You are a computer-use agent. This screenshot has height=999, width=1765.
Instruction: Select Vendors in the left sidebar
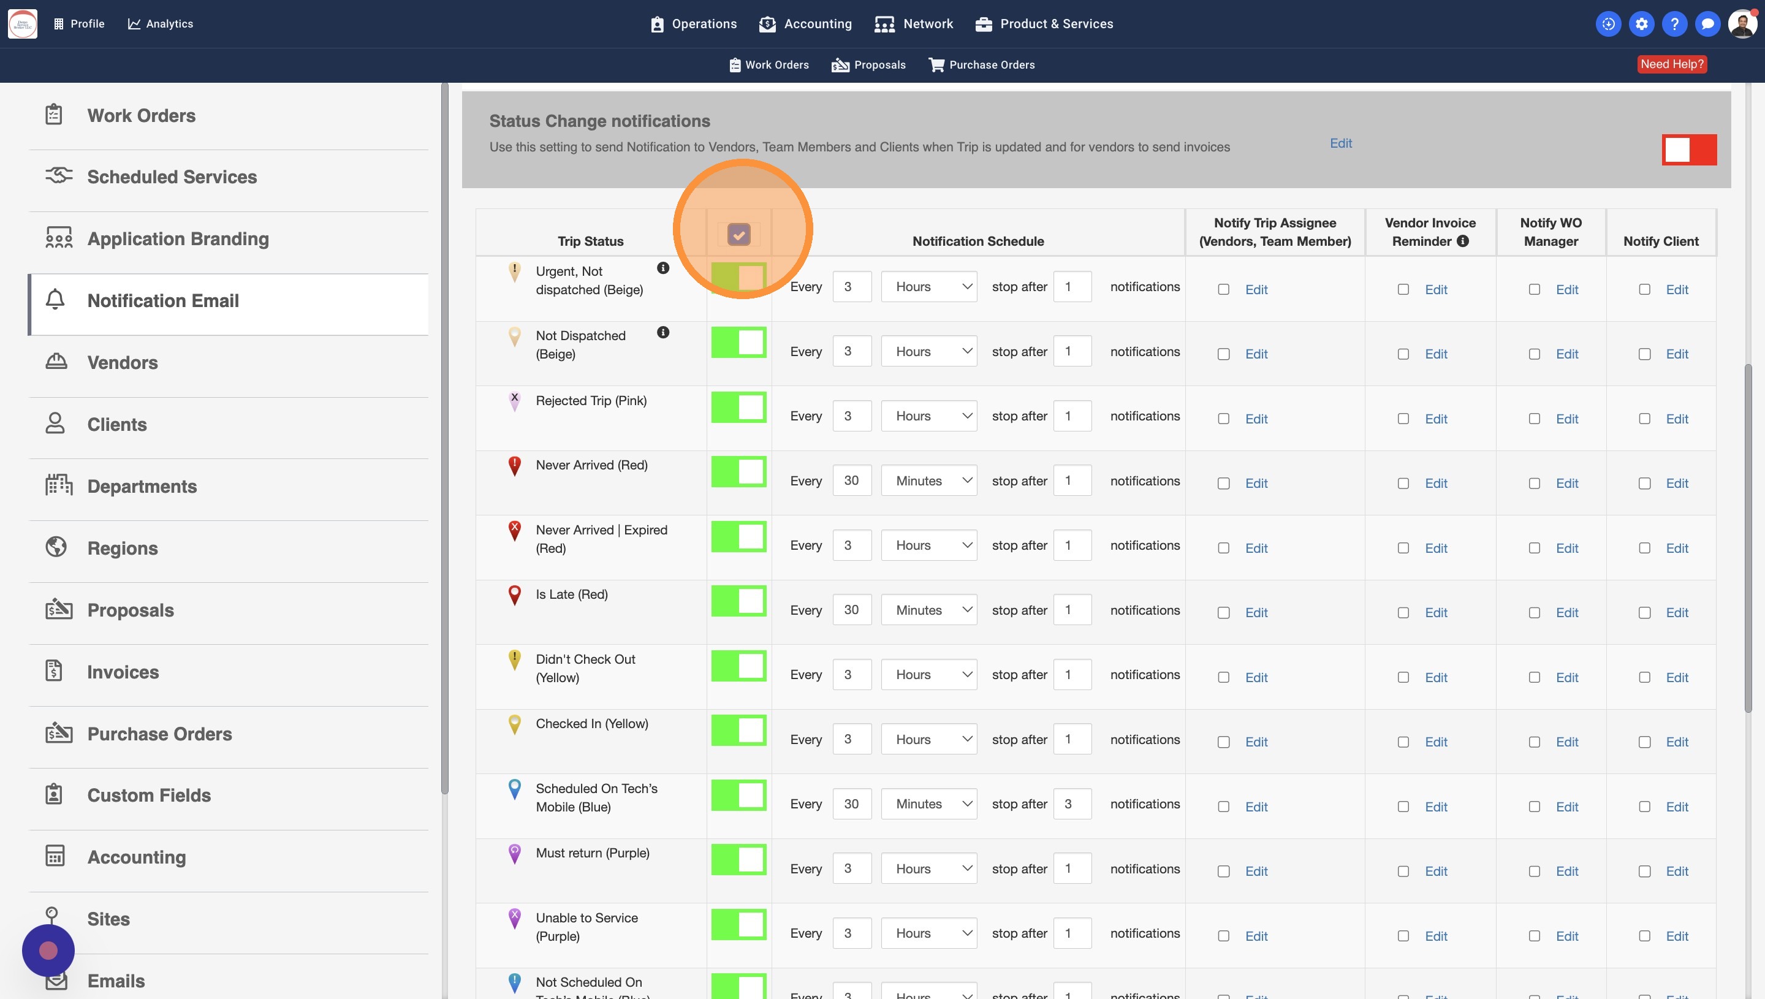(122, 362)
